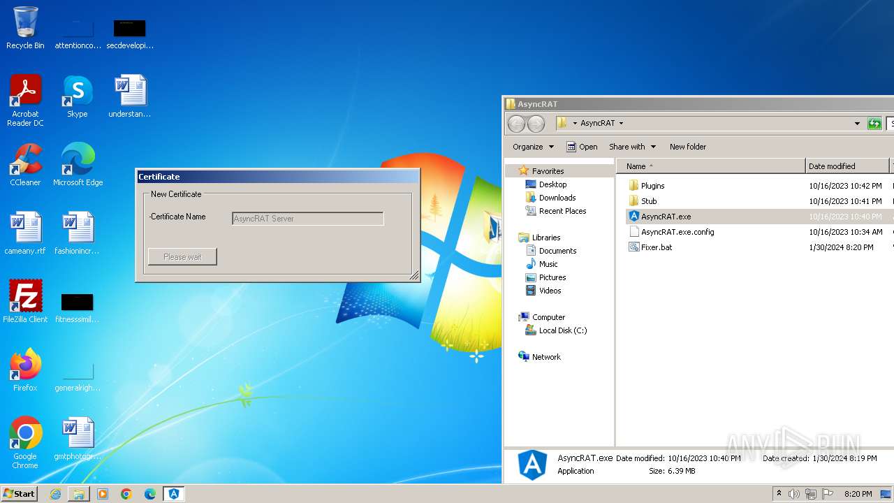This screenshot has height=503, width=894.
Task: Click the Edge taskbar icon
Action: pyautogui.click(x=150, y=494)
